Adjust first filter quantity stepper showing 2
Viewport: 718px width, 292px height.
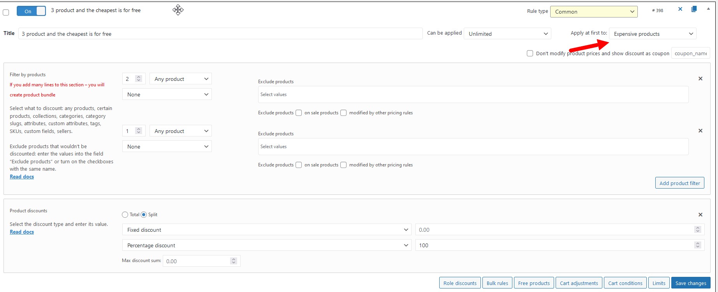click(138, 79)
